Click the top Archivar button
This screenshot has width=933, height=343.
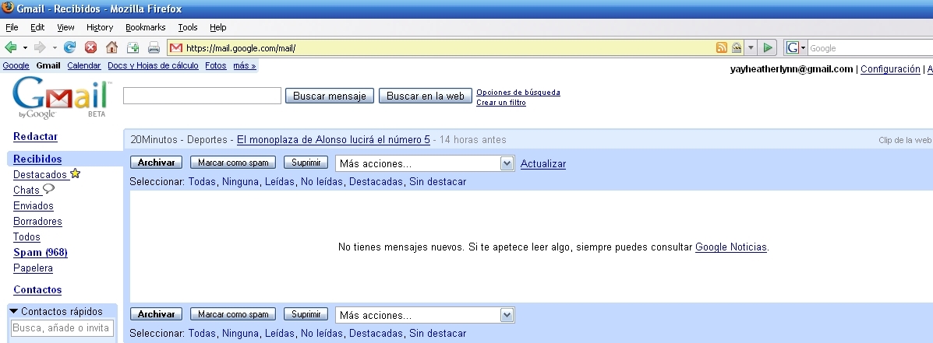[157, 163]
